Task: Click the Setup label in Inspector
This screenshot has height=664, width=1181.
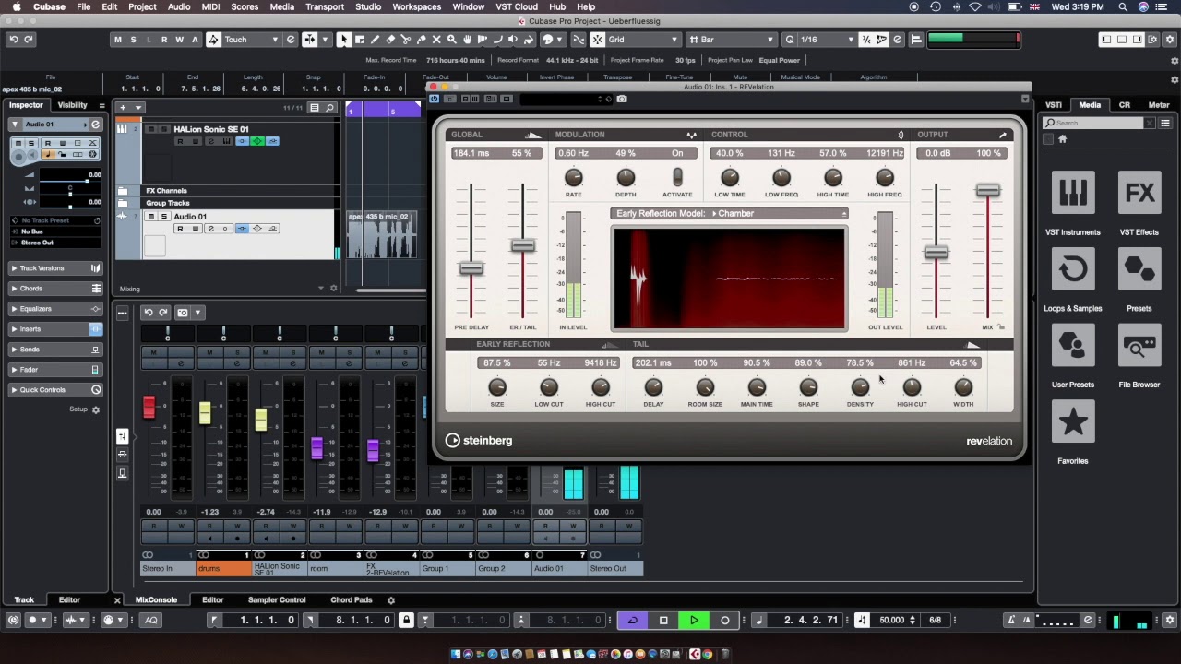Action: [x=78, y=409]
